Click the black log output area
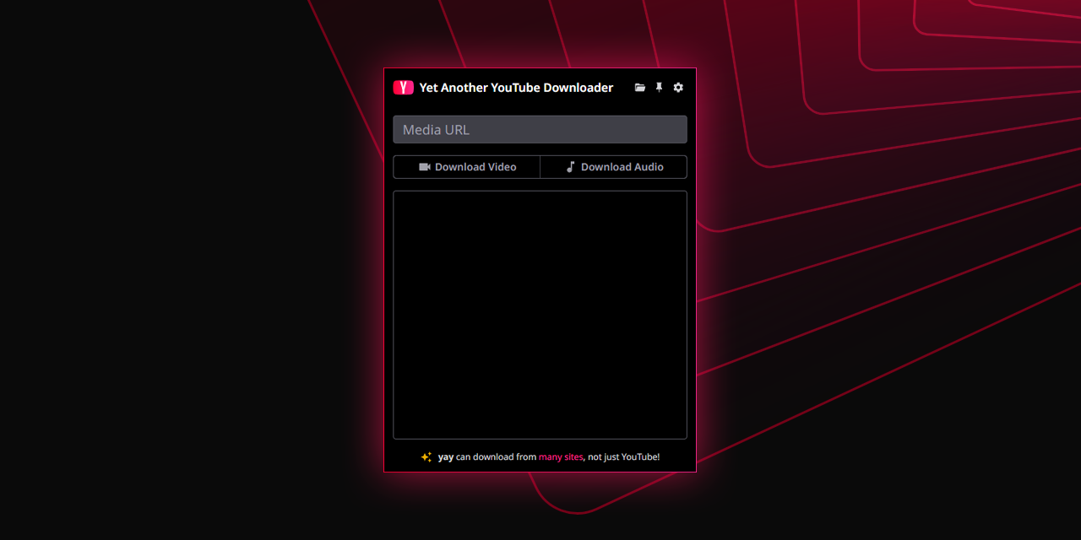Image resolution: width=1081 pixels, height=540 pixels. 540,314
